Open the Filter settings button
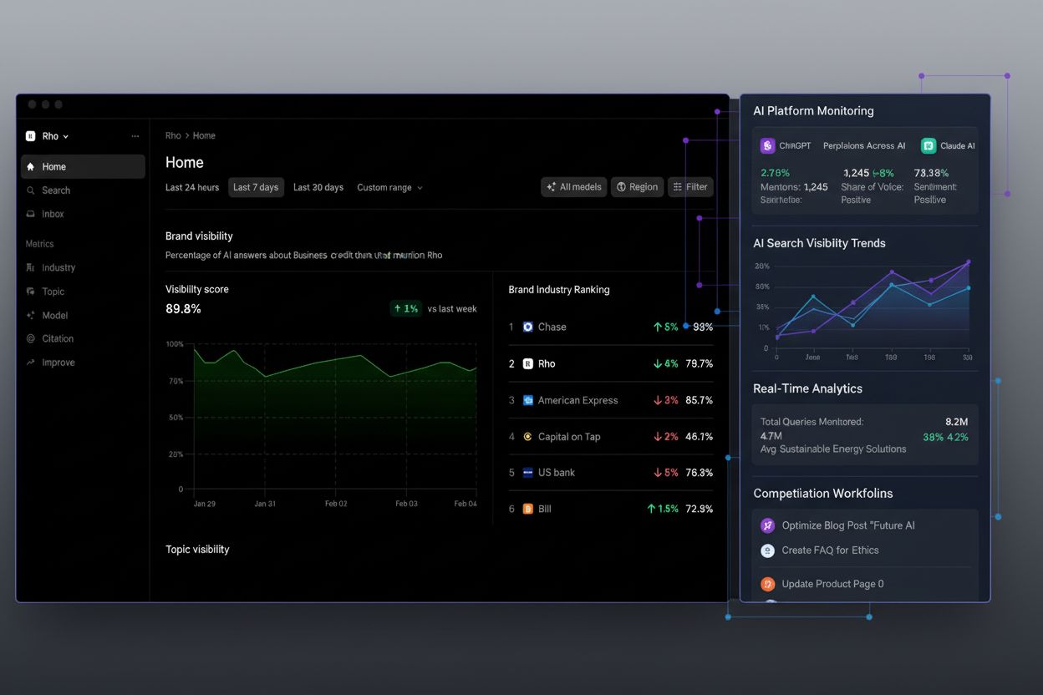The image size is (1043, 695). coord(690,186)
